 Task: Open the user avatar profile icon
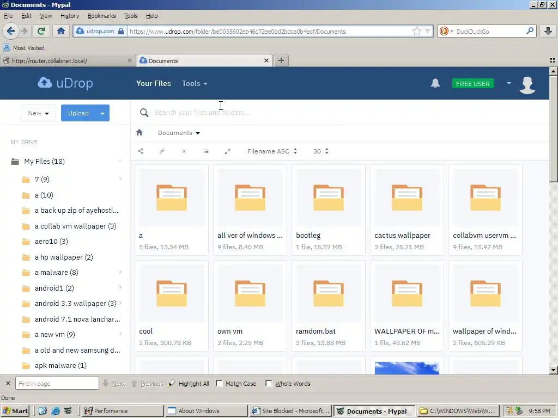click(527, 84)
